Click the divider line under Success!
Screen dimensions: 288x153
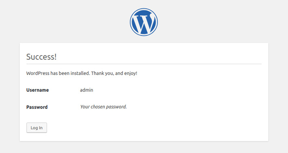144,64
